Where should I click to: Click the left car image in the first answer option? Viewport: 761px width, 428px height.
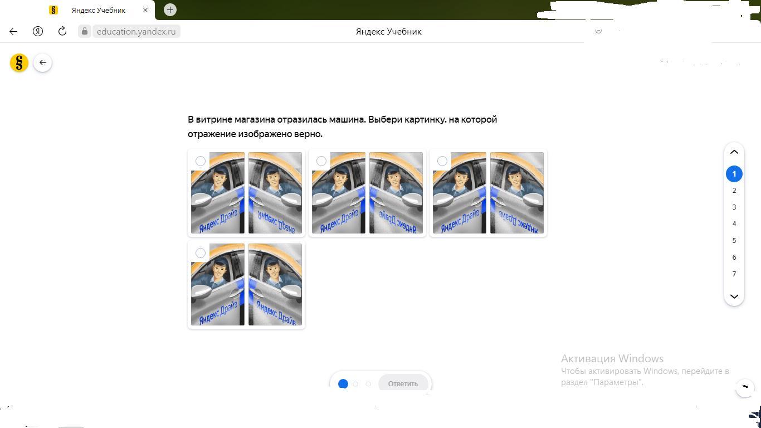pyautogui.click(x=218, y=193)
